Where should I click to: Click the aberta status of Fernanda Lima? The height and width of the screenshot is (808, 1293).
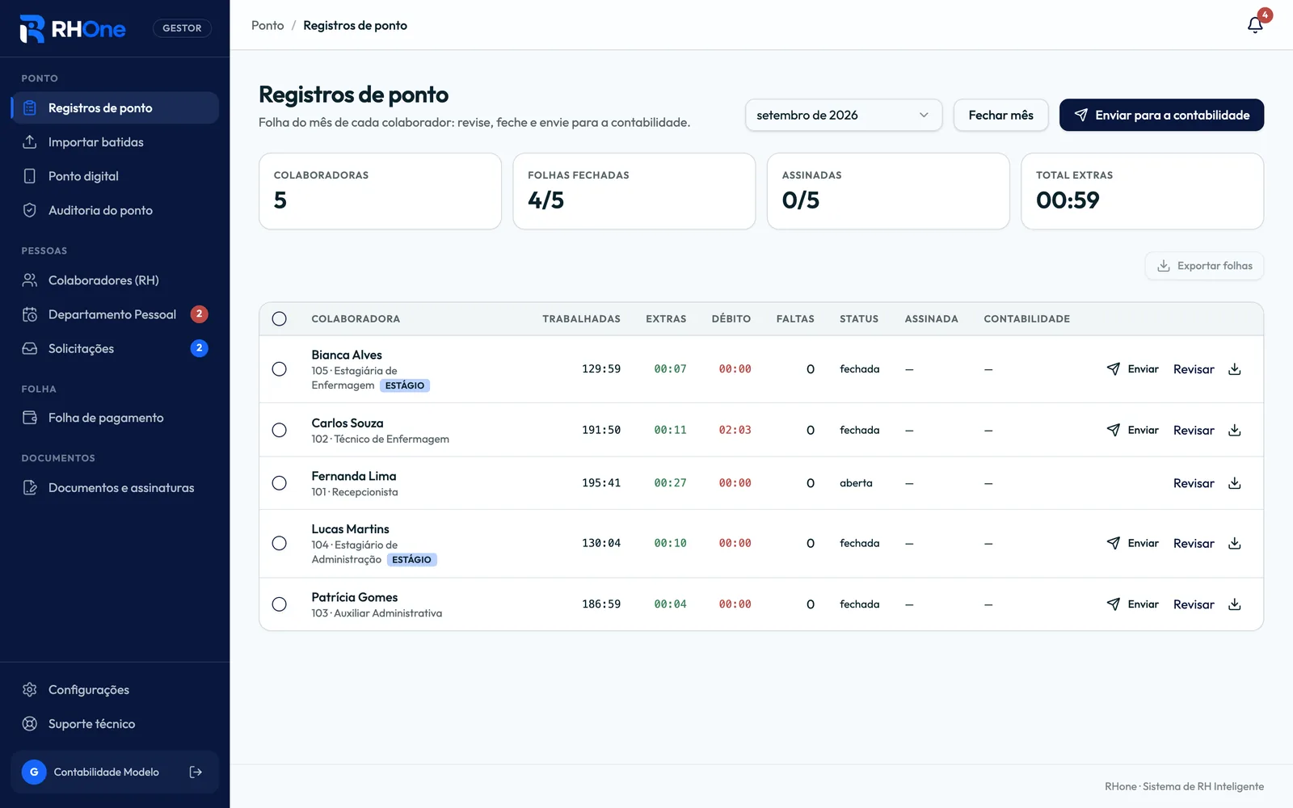tap(856, 483)
